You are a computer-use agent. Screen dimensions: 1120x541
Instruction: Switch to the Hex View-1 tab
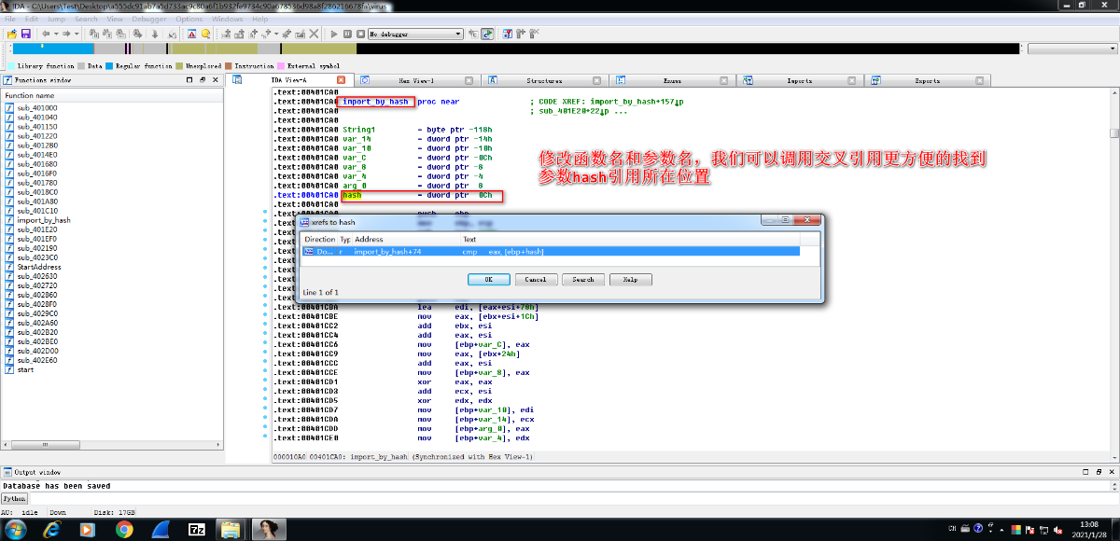click(415, 81)
